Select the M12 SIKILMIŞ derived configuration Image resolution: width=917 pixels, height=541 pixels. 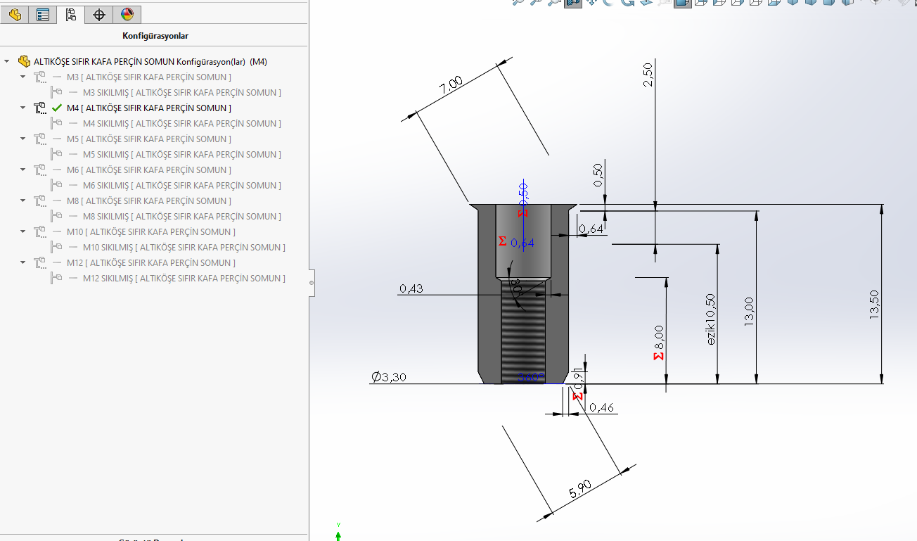tap(184, 278)
